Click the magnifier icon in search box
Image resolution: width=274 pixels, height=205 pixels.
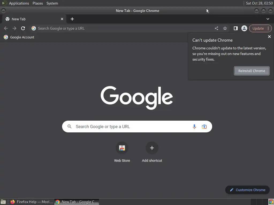pyautogui.click(x=69, y=127)
